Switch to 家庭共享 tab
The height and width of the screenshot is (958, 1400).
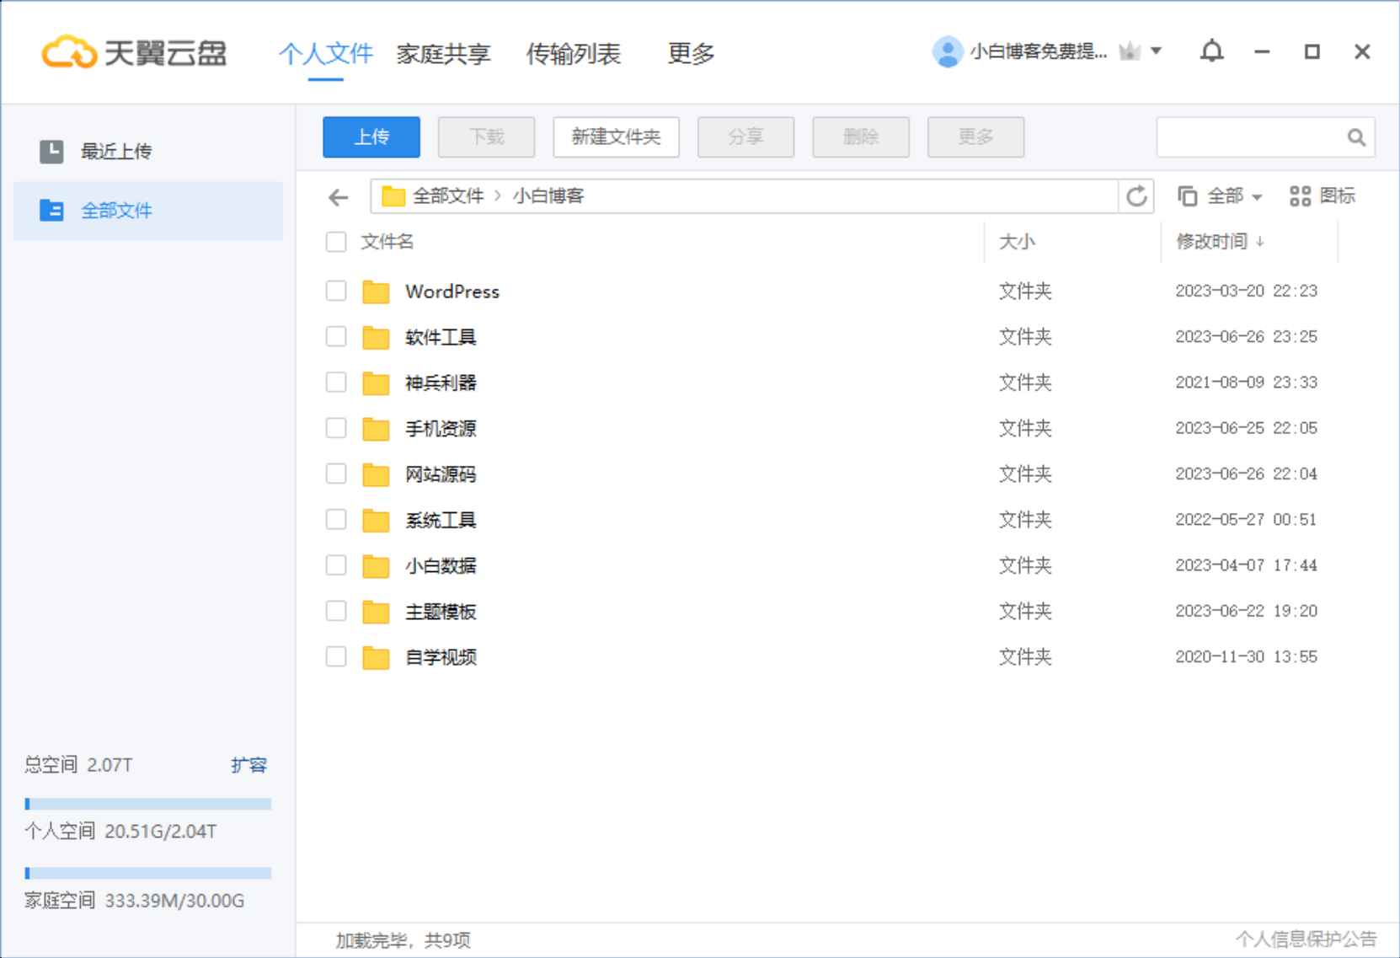coord(443,54)
